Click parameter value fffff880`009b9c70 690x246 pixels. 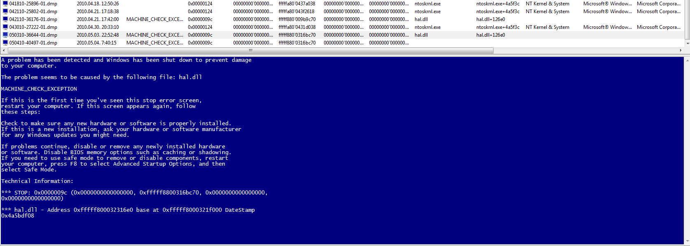click(x=297, y=19)
